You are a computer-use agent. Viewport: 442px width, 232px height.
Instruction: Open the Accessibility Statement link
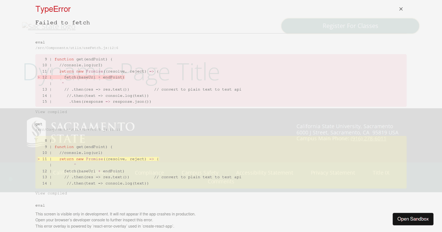pos(264,172)
